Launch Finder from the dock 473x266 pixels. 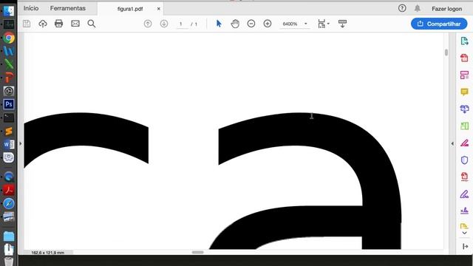(x=9, y=11)
